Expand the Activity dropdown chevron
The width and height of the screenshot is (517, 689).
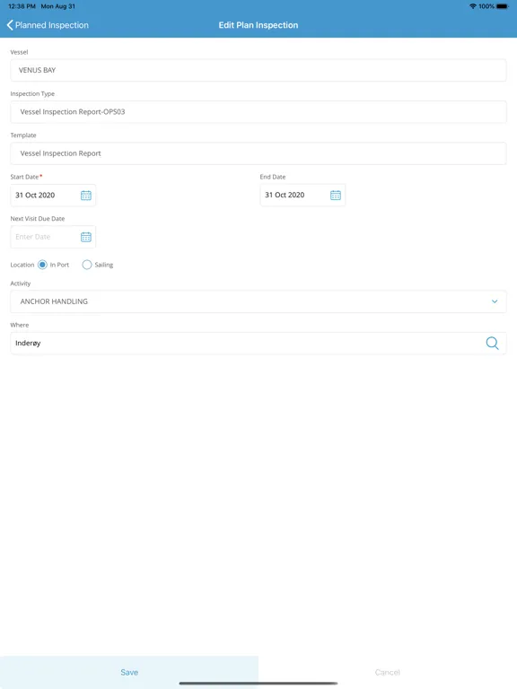495,301
